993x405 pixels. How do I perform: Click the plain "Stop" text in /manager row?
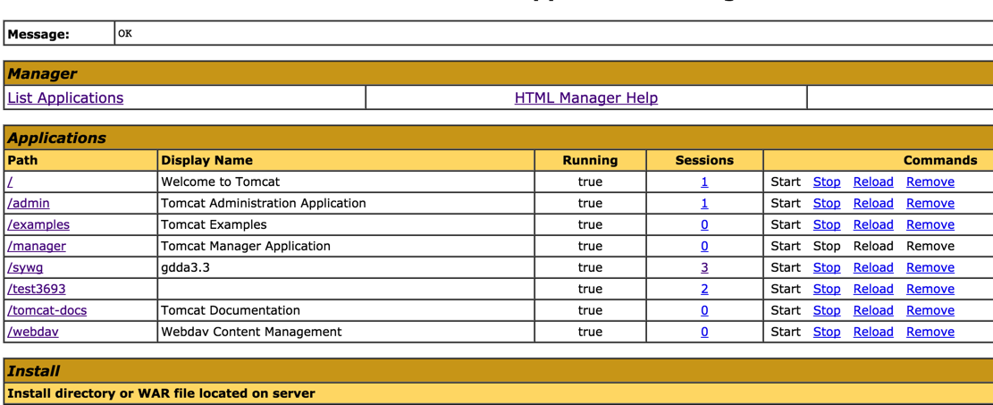point(827,246)
